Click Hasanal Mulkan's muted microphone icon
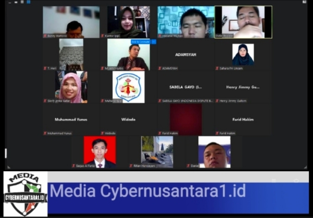This screenshot has height=218, width=313. (160, 36)
